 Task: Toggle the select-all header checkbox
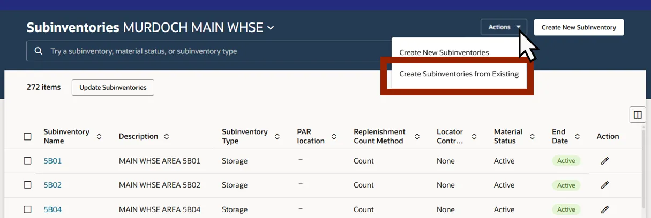(27, 137)
